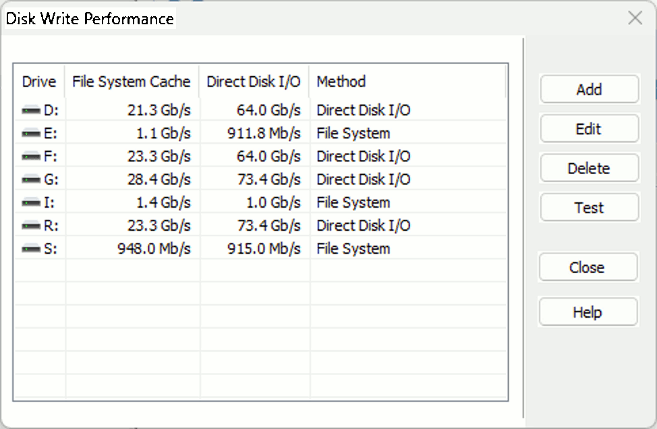Run the Test button
Viewport: 657px width, 429px height.
(589, 207)
